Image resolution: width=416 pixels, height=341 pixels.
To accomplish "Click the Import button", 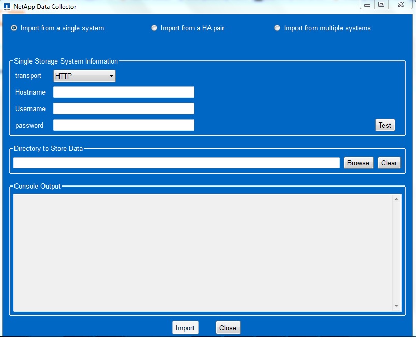I will (x=185, y=328).
